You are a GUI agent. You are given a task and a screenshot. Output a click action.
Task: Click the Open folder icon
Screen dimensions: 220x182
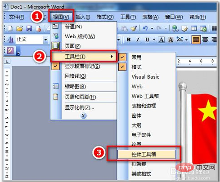click(x=19, y=28)
